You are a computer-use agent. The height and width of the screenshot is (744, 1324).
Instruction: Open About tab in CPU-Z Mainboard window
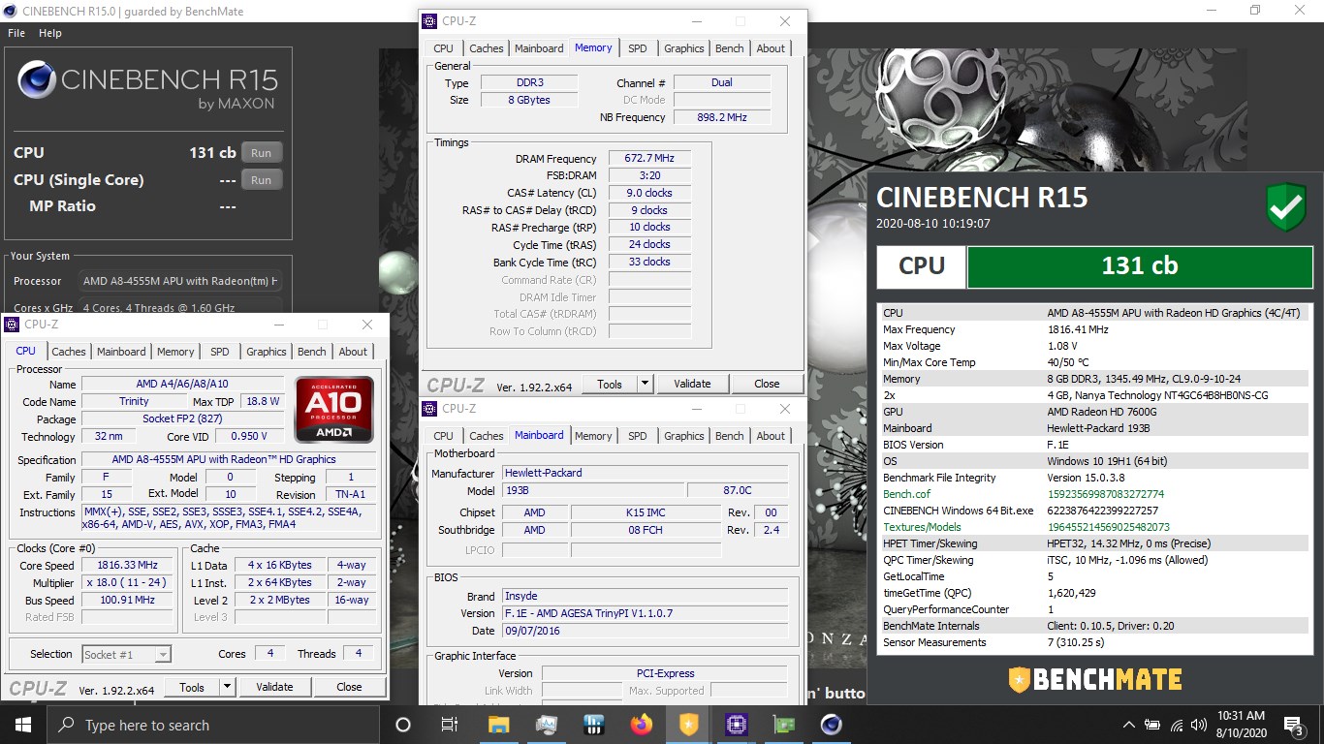(771, 436)
